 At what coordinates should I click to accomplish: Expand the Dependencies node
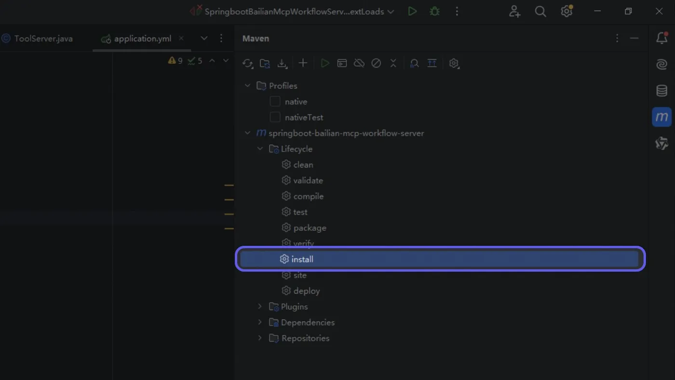[x=260, y=322]
